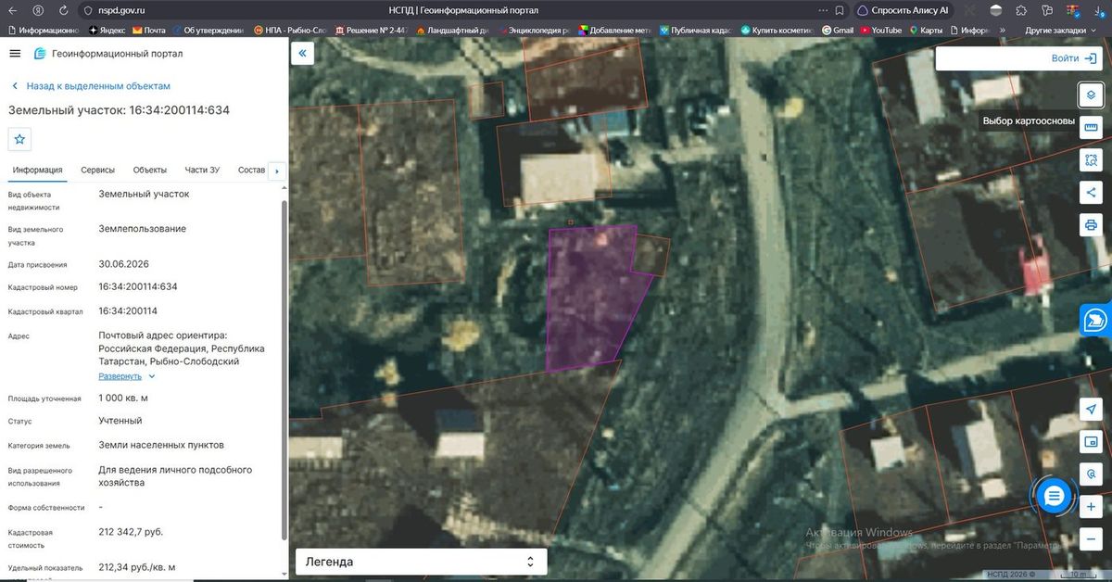Screen dimensions: 1112x582
Task: Select the area value 1 000 кв. м
Action: click(123, 398)
